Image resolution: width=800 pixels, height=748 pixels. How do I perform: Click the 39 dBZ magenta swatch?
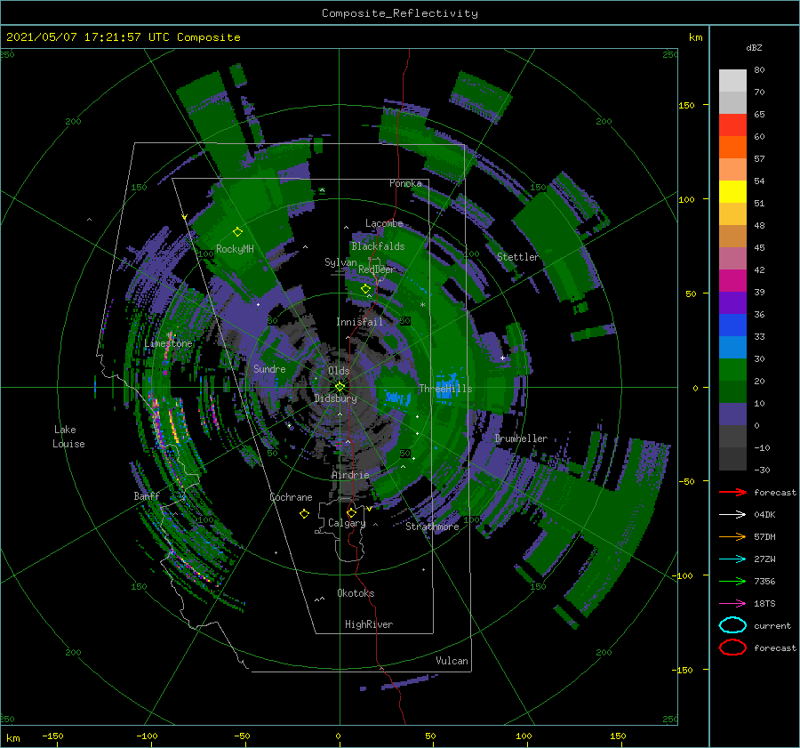coord(732,280)
